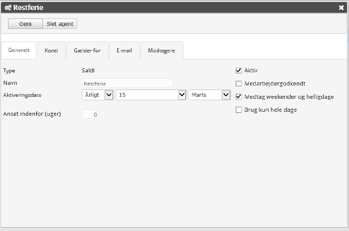Click the Restferie title bar text

coord(28,7)
